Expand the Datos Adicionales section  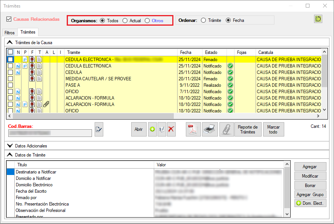[x=10, y=146]
